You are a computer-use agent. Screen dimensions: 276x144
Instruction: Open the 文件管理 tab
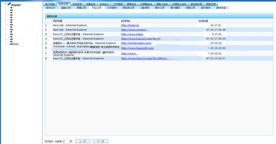click(118, 4)
